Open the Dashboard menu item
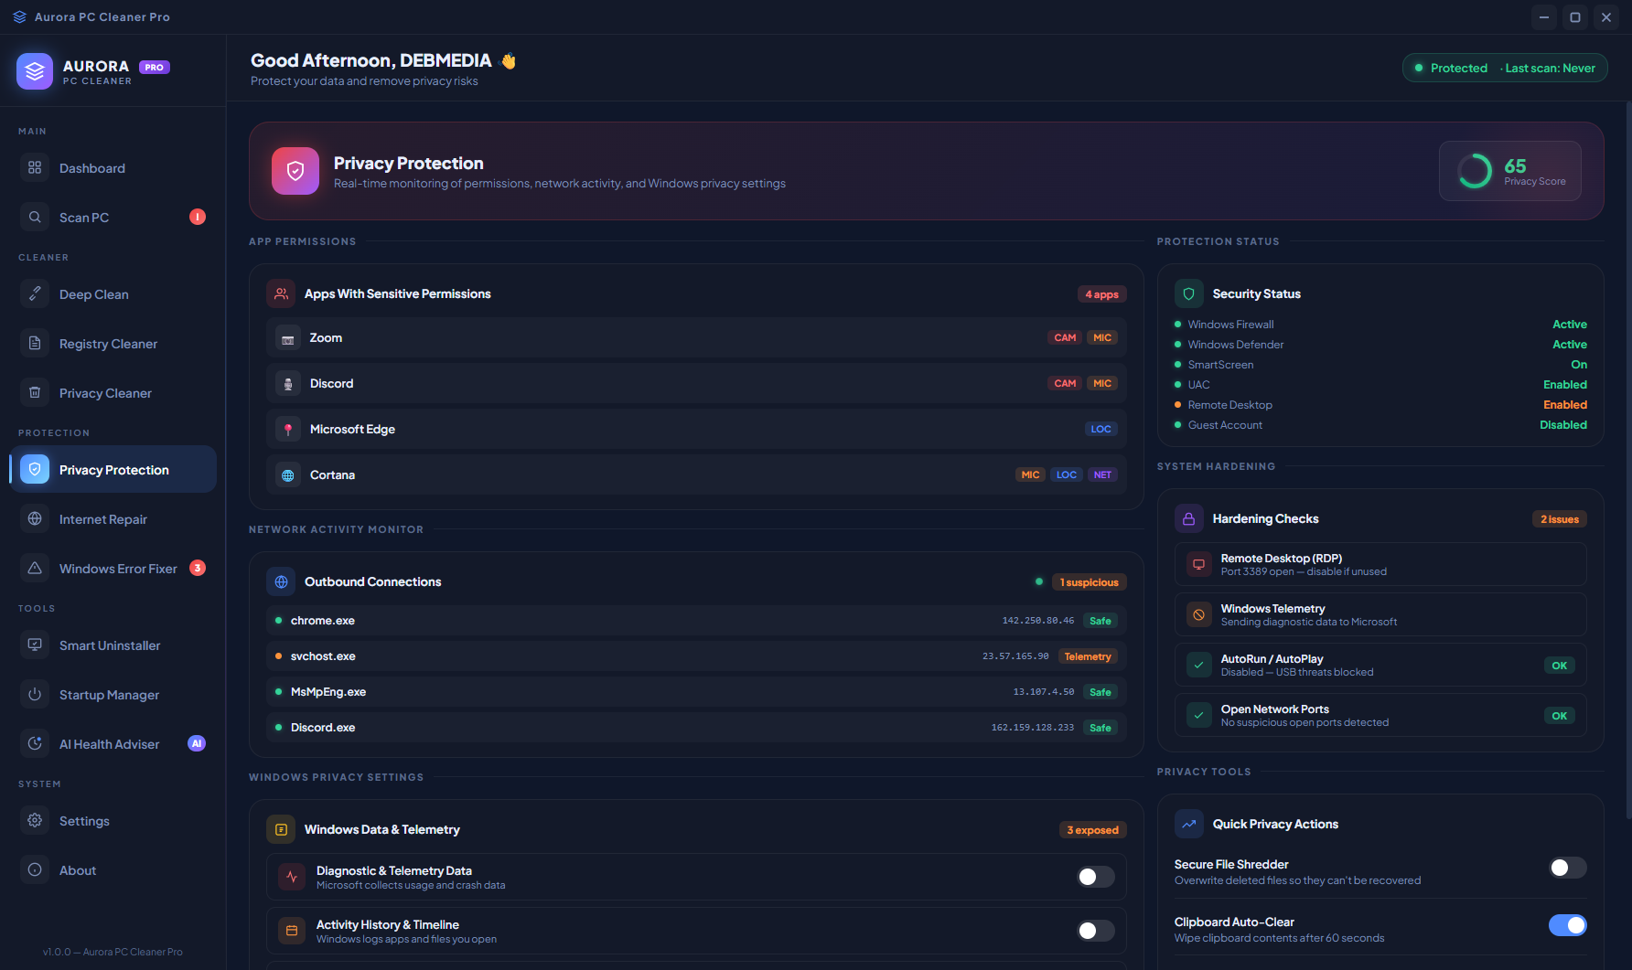 point(113,168)
